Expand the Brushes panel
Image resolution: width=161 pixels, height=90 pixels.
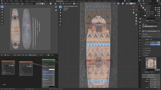[145, 34]
